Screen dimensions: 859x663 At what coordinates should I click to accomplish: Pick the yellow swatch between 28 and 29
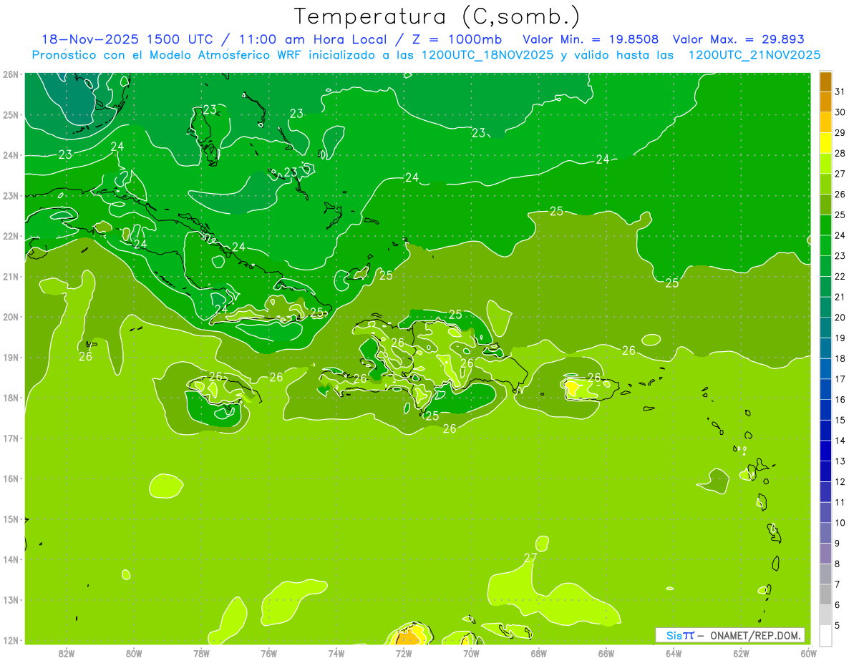pyautogui.click(x=826, y=143)
